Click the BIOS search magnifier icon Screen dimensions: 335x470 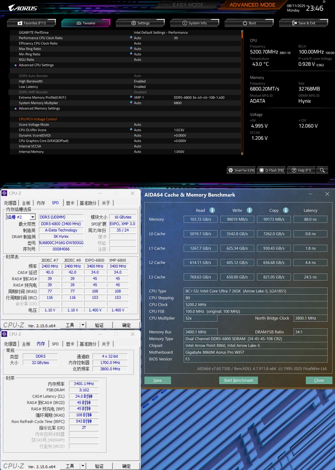(x=322, y=170)
